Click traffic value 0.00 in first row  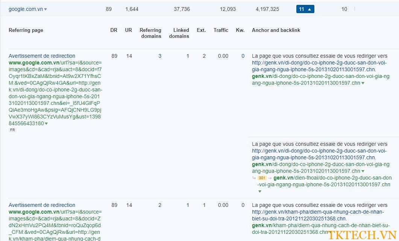pyautogui.click(x=223, y=56)
